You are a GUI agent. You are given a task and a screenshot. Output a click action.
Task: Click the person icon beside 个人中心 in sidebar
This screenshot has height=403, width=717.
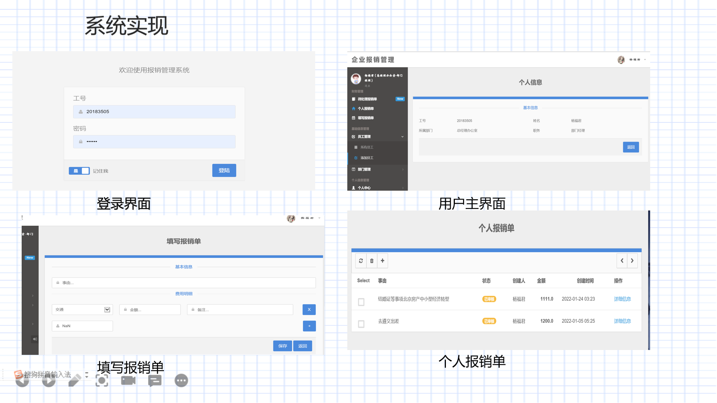354,188
